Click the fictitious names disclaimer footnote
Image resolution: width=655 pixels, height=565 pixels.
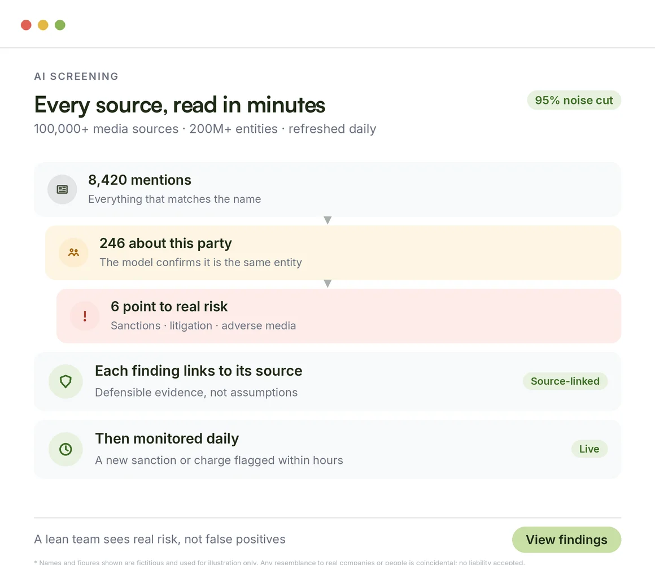(279, 562)
